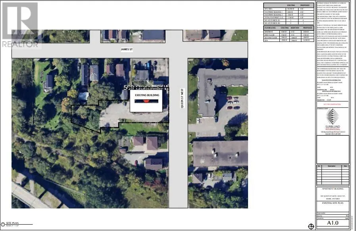Click the CONSULTANT heading above logo
356x231 pixels.
pyautogui.click(x=323, y=109)
